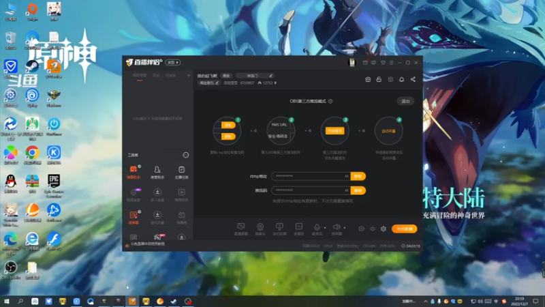This screenshot has width=545, height=307.
Task: Open the Epic Games Launcher desktop shortcut
Action: [54, 186]
